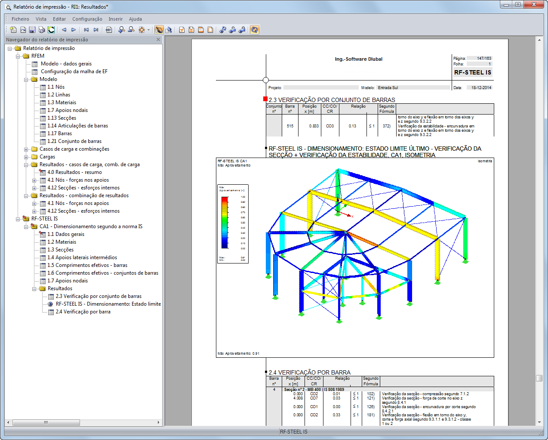The height and width of the screenshot is (440, 548).
Task: Click the orange fit-to-view zoom icon
Action: pos(142,30)
